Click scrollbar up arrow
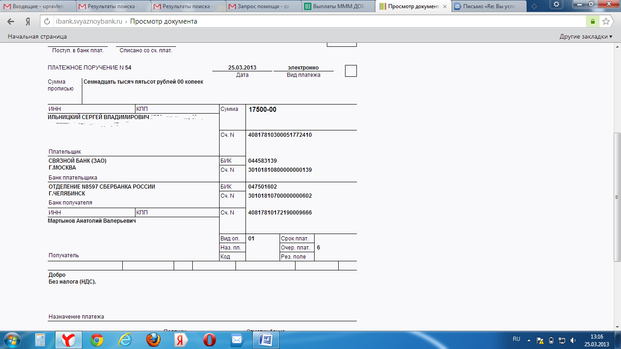621x349 pixels. (617, 47)
